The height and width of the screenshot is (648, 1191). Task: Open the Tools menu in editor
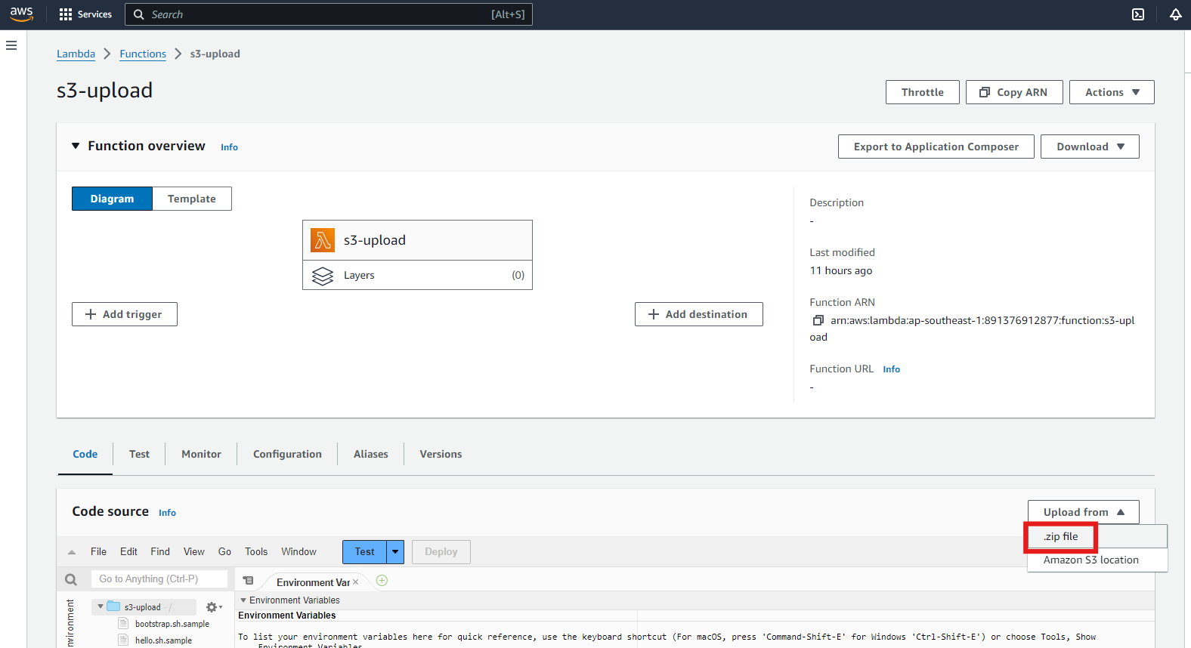(256, 552)
